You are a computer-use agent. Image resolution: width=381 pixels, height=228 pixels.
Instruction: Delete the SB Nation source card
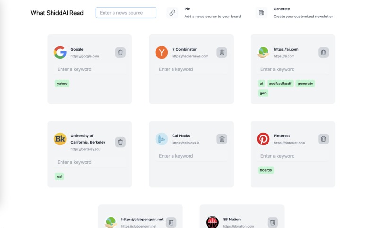click(273, 222)
